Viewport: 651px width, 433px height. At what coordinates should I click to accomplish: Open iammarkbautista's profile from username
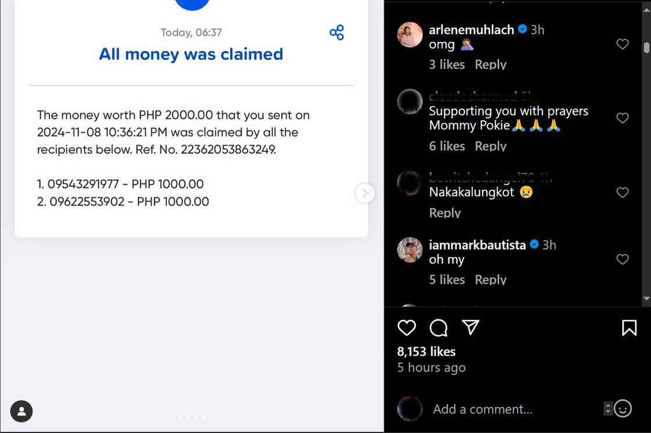click(x=477, y=245)
